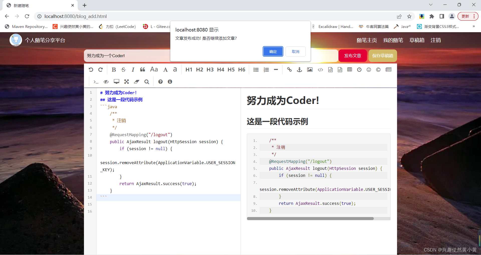Image resolution: width=481 pixels, height=255 pixels.
Task: Open goto-line terminal icon
Action: pos(96,82)
